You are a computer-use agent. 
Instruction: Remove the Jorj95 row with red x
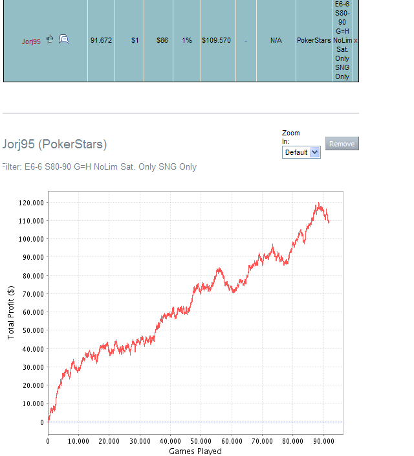click(x=355, y=41)
